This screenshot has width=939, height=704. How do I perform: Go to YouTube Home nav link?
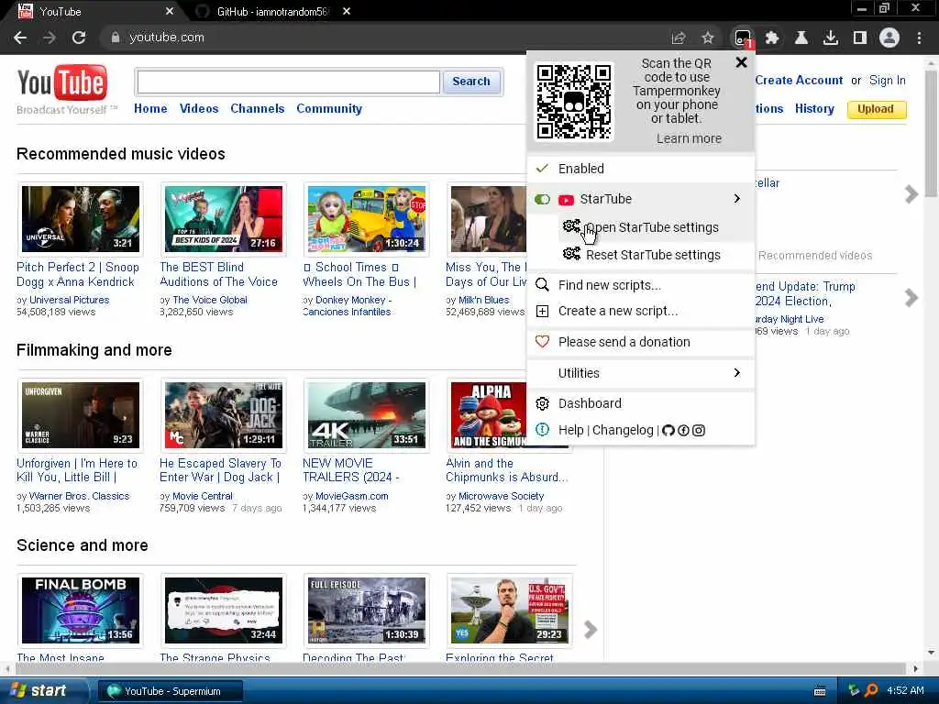(150, 108)
